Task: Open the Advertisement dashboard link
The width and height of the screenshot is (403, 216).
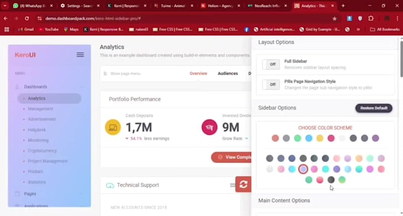Action: [41, 120]
